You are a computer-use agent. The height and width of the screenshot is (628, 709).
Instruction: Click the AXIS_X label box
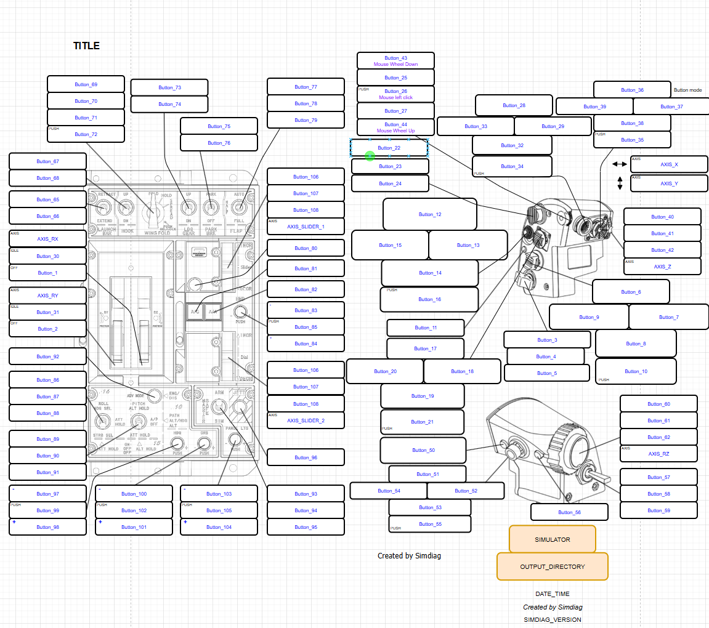click(669, 164)
